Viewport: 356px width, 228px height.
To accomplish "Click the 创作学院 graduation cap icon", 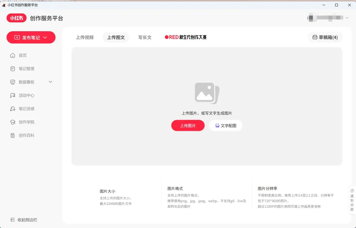I will click(13, 122).
